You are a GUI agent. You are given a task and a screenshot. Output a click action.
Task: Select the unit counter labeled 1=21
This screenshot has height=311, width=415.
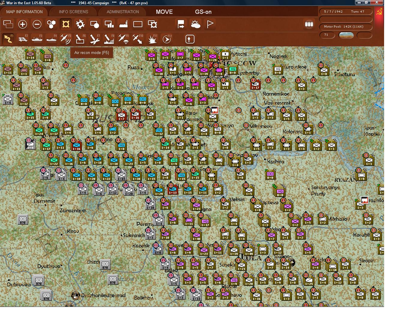coord(241,265)
